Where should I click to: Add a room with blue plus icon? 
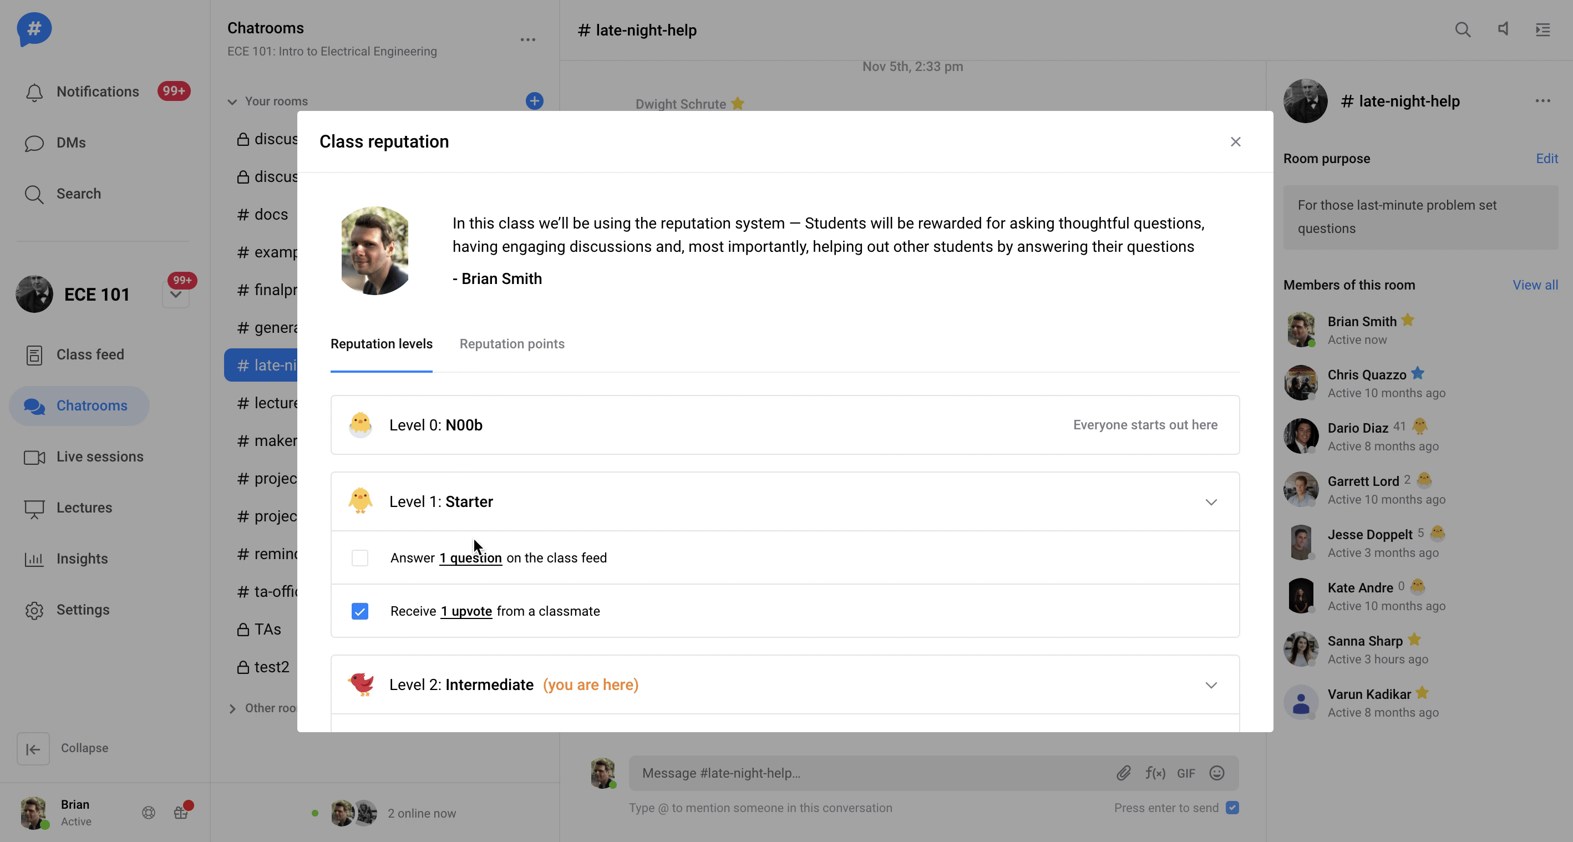(x=534, y=101)
